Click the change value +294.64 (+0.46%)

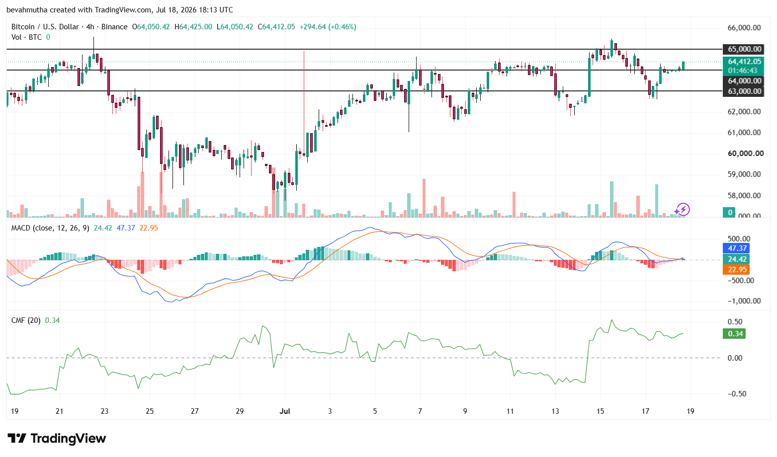coord(328,27)
